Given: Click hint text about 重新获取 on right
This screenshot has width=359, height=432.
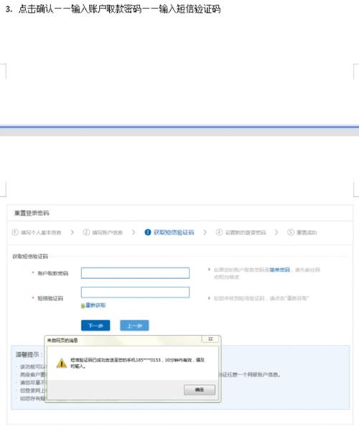Looking at the screenshot, I should click(261, 298).
